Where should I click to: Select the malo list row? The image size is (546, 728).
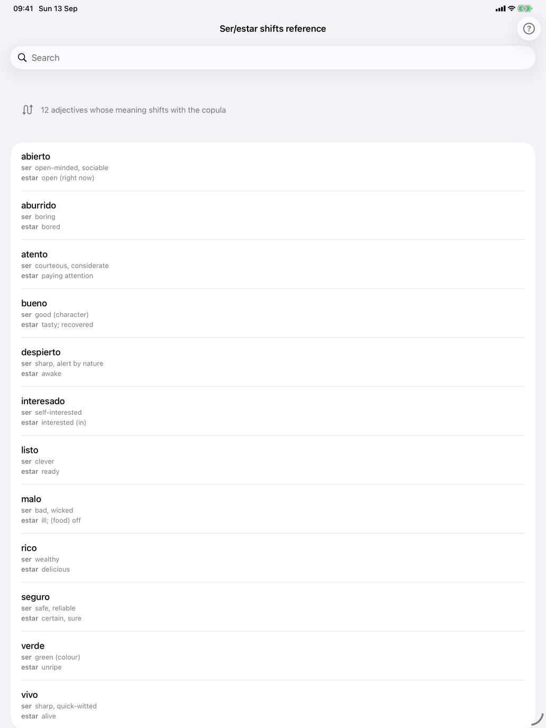tap(273, 509)
